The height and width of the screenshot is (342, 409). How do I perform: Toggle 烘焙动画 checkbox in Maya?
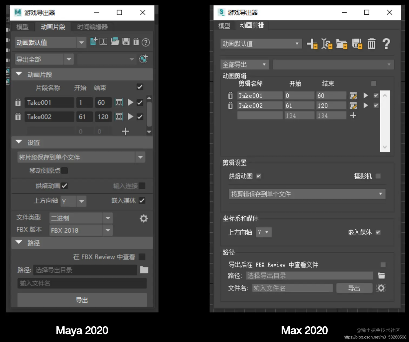(64, 186)
